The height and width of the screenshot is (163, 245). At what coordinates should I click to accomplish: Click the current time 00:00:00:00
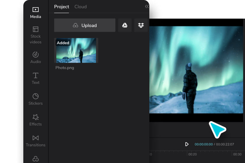204,144
